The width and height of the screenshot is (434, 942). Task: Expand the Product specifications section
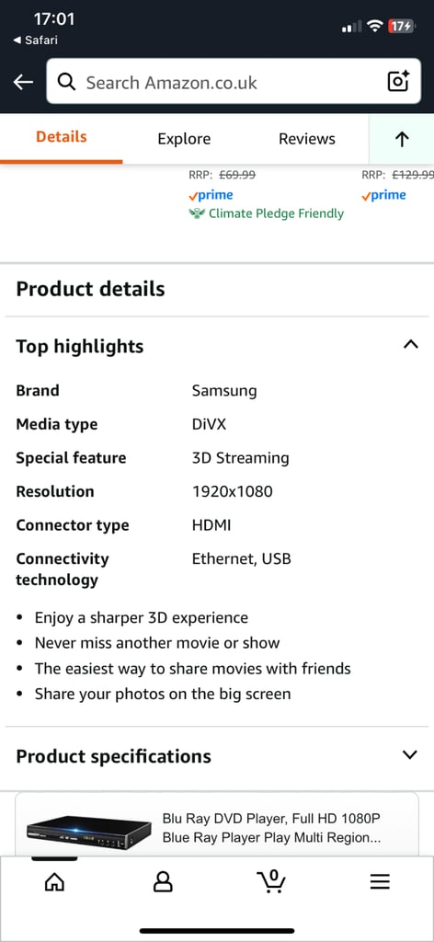pos(410,754)
